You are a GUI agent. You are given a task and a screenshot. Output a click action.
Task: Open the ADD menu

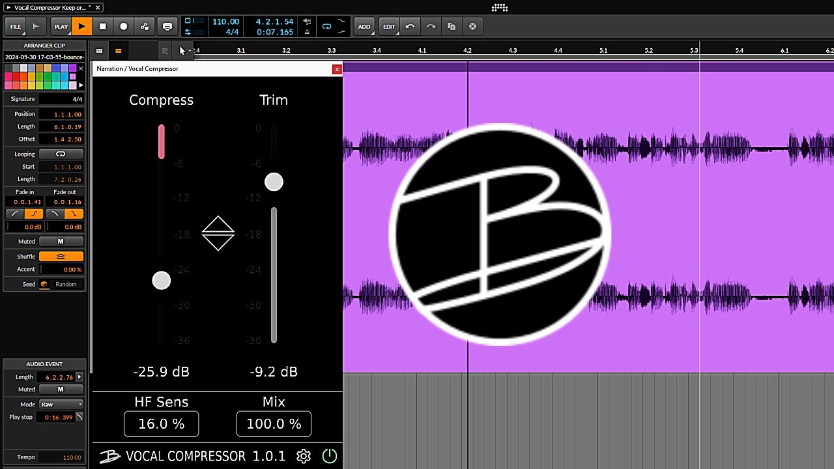pos(364,27)
